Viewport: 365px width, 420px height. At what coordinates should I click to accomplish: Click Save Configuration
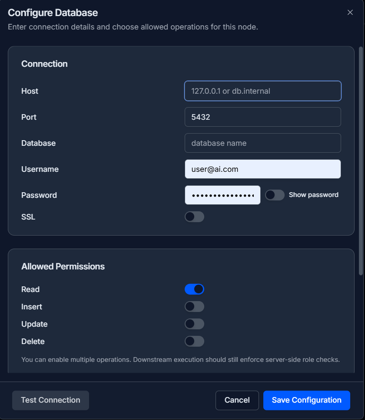306,400
